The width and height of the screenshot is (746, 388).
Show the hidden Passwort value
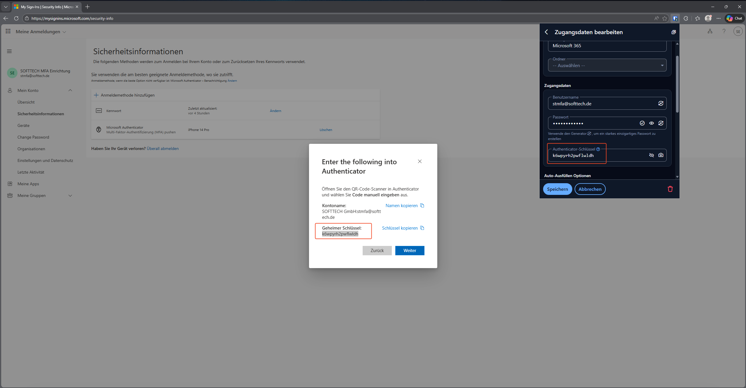[x=652, y=123]
